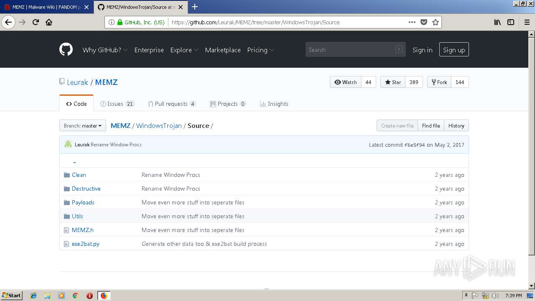
Task: Open the Issues tab
Action: tap(117, 104)
